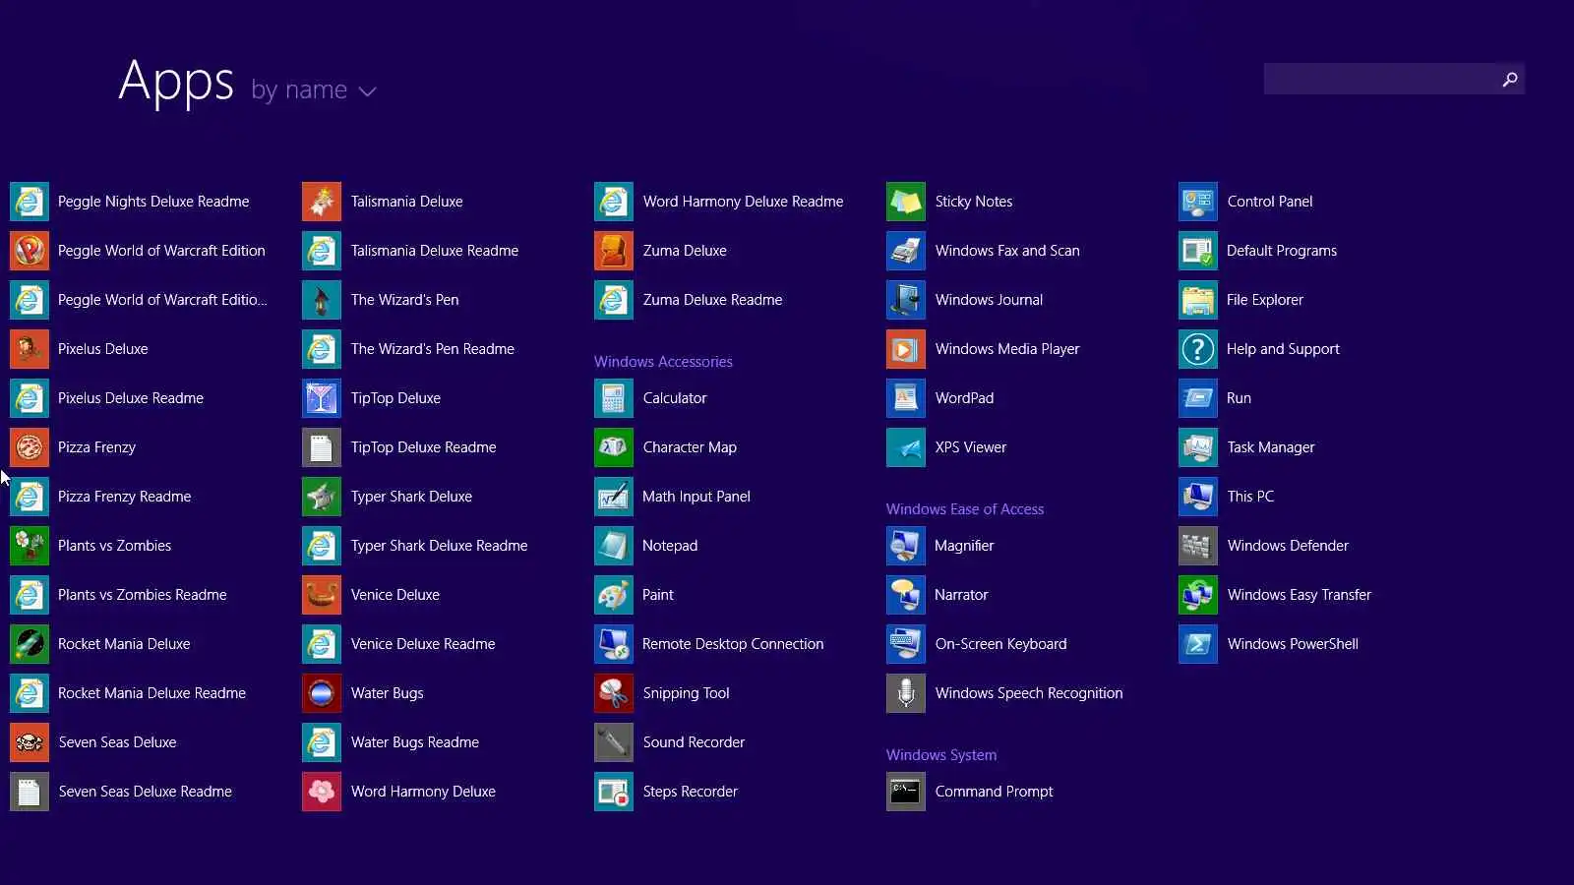The height and width of the screenshot is (885, 1574).
Task: Click the Windows Accessories group header
Action: pos(663,362)
